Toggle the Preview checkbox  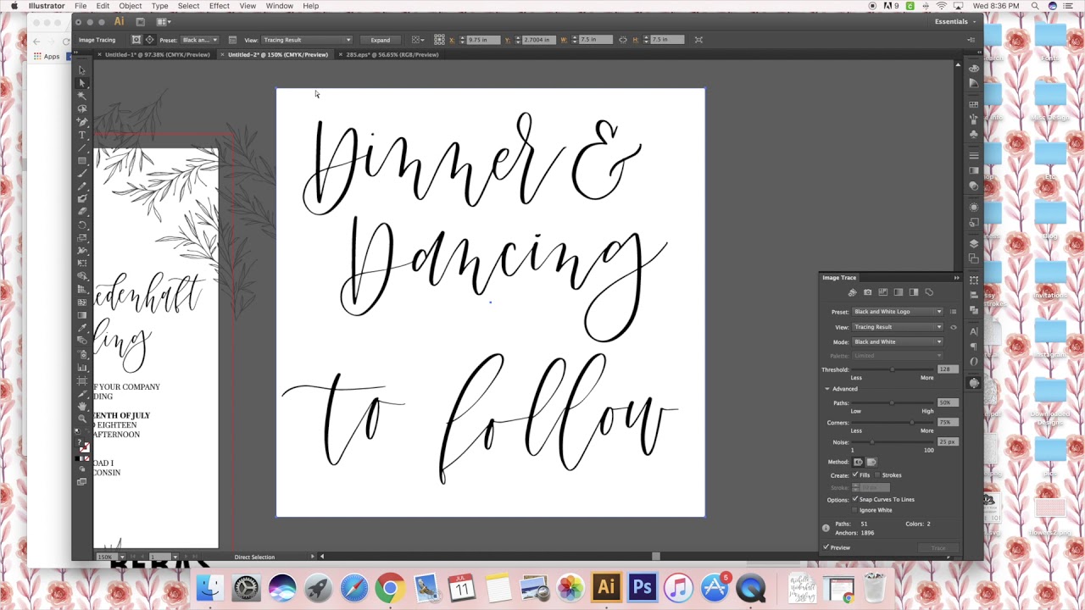click(826, 547)
